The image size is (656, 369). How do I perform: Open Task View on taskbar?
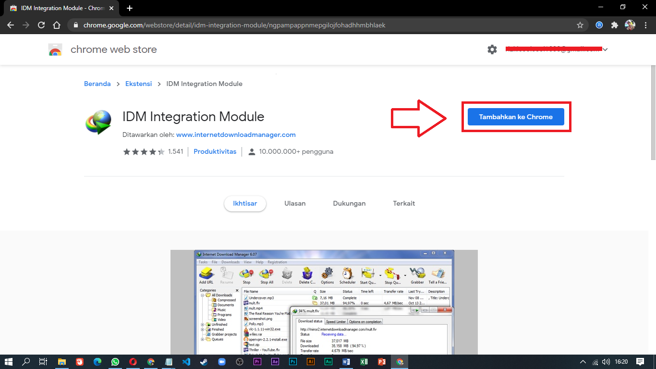tap(43, 362)
